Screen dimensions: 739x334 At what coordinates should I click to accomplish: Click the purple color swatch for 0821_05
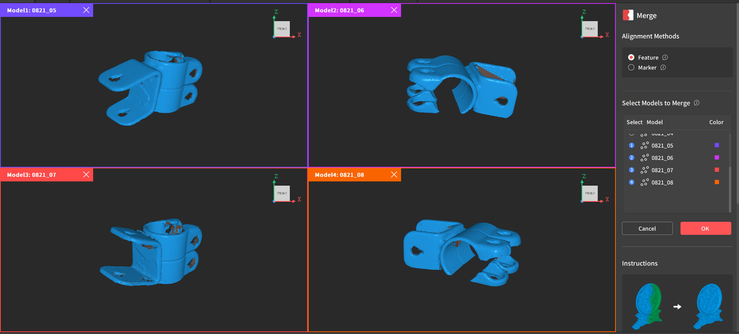717,145
